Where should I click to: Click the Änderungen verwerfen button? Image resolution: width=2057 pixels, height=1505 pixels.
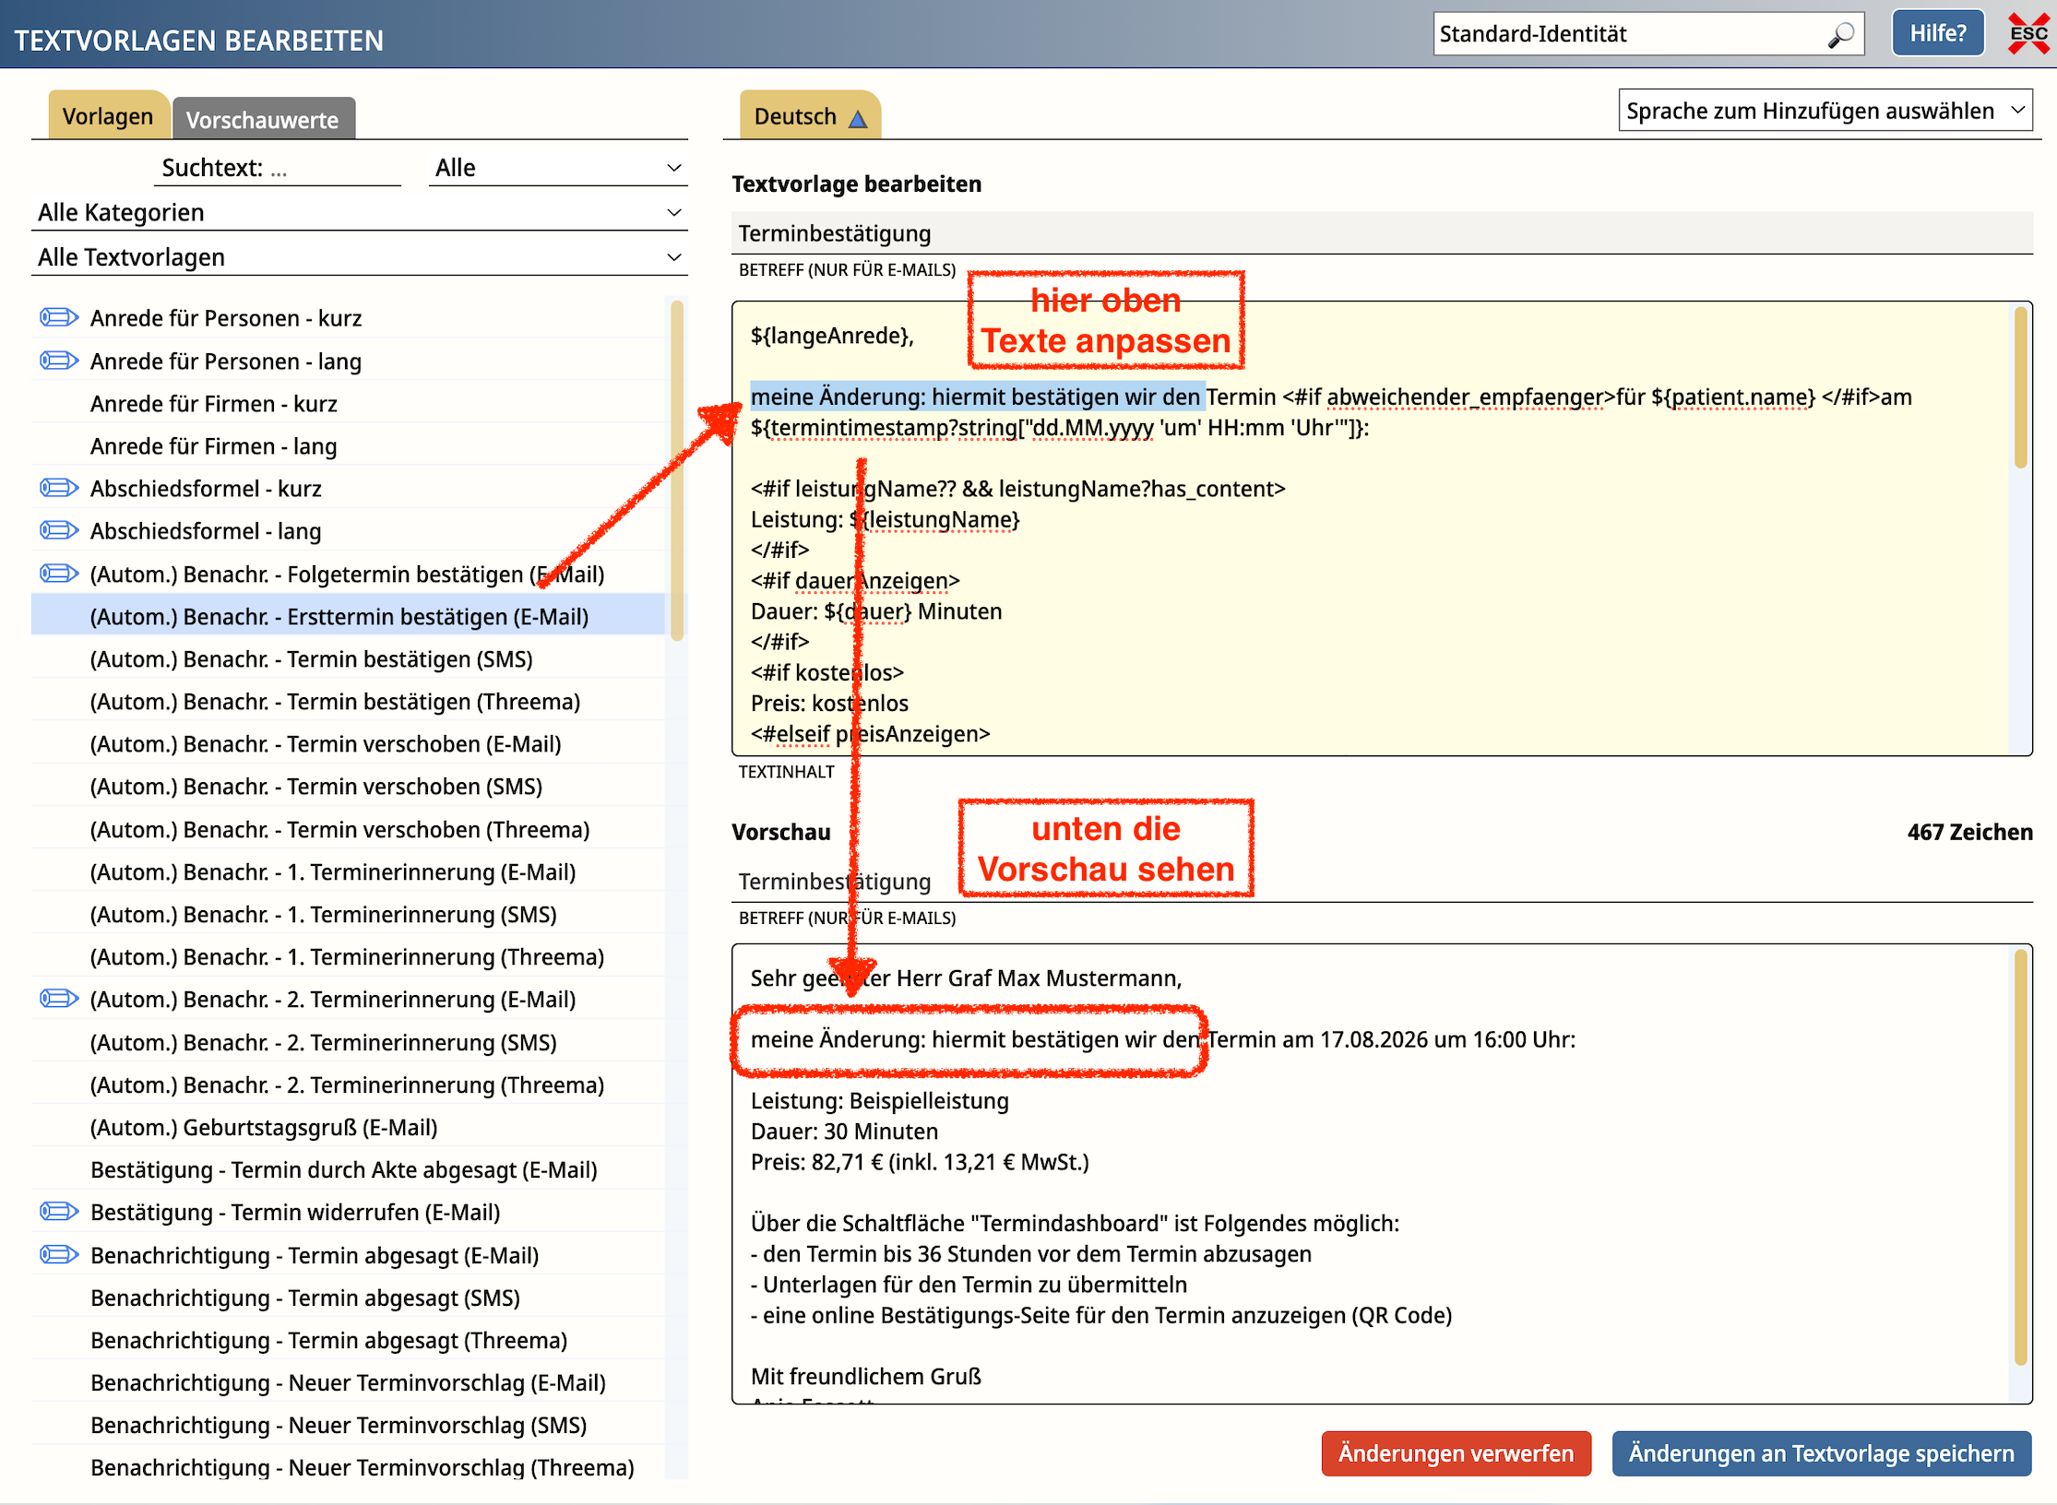[x=1457, y=1453]
